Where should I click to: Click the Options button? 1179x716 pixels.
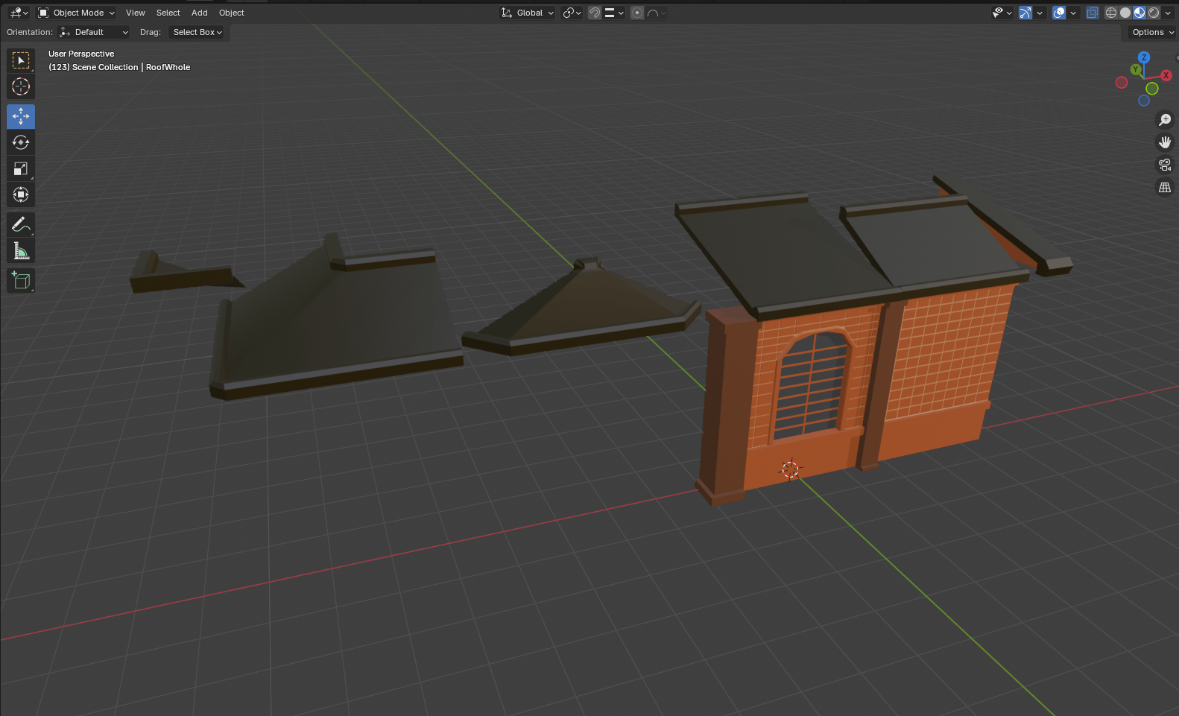coord(1151,32)
